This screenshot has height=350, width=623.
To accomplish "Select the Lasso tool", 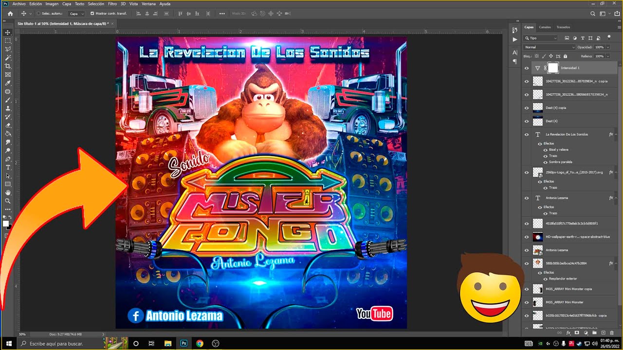I will [8, 49].
